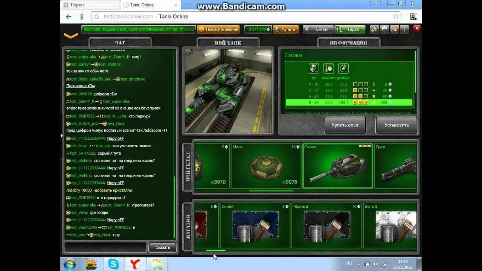
Task: Click the МАГАЗИН side label
Action: point(188,227)
